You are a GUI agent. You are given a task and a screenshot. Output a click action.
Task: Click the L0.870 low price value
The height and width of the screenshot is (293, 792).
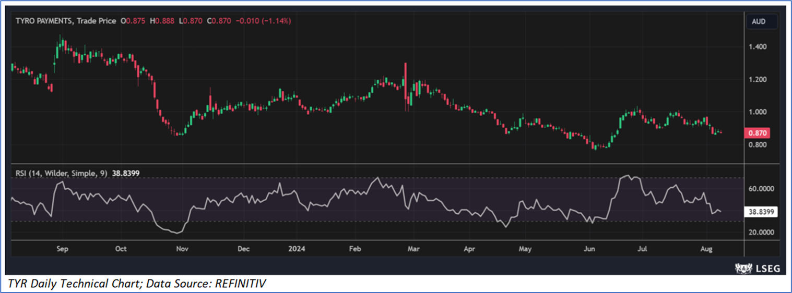[x=190, y=21]
